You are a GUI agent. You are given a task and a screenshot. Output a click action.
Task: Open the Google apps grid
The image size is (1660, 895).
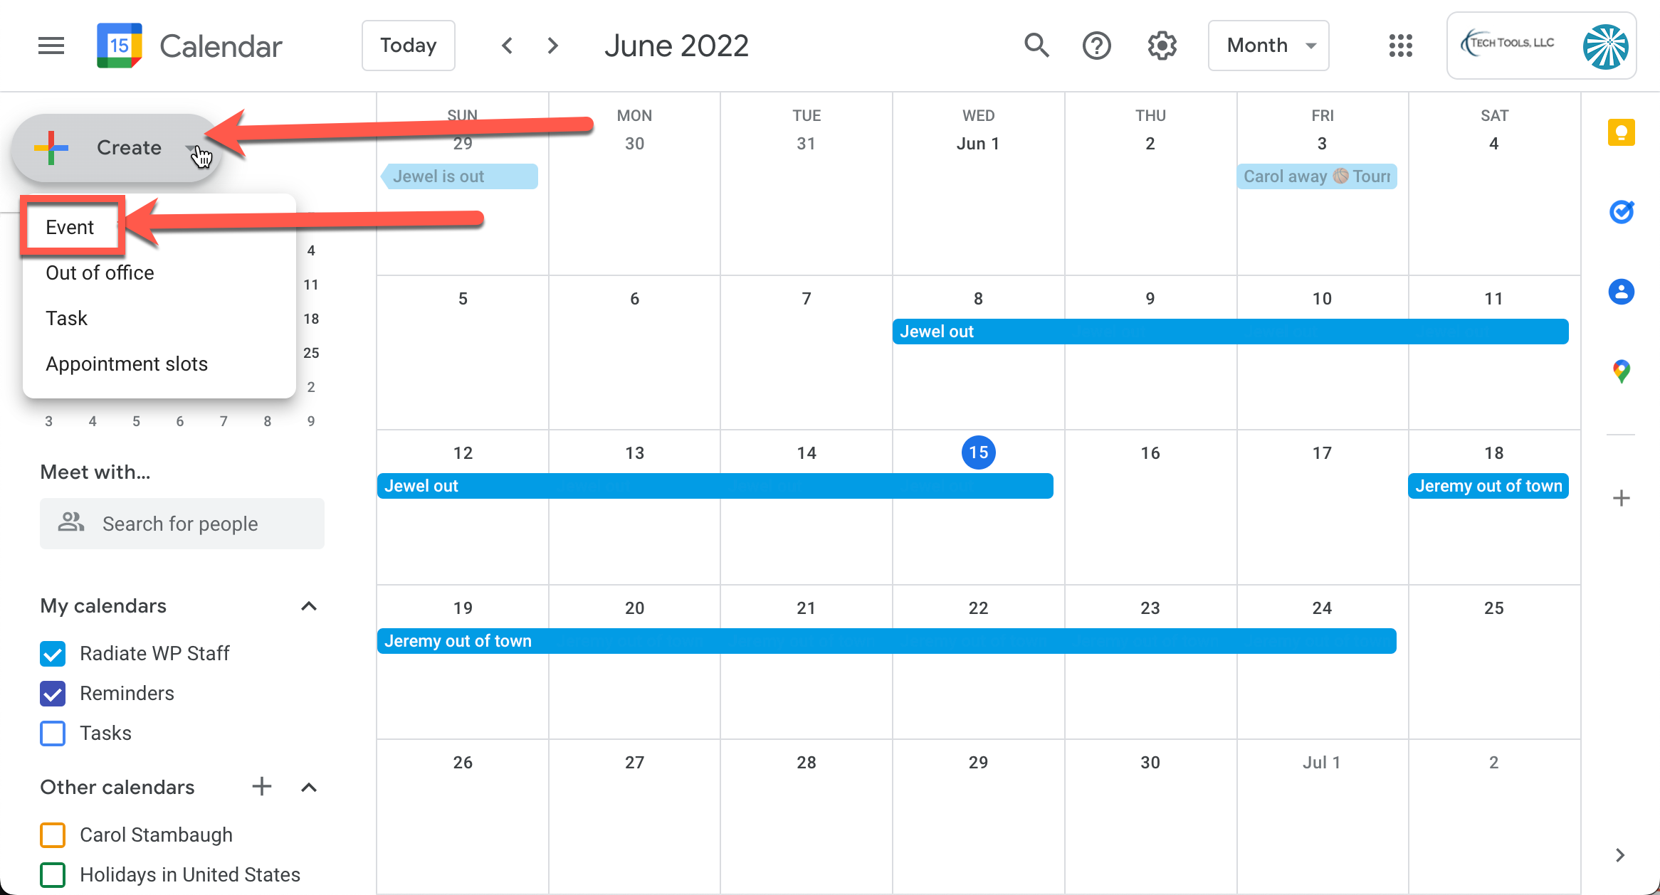(x=1400, y=46)
